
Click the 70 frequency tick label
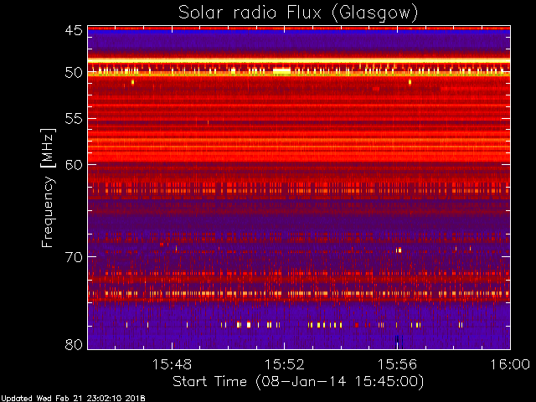pos(74,257)
